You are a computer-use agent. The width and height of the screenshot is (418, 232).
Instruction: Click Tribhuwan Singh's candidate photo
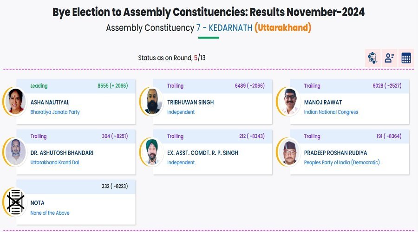(x=152, y=101)
